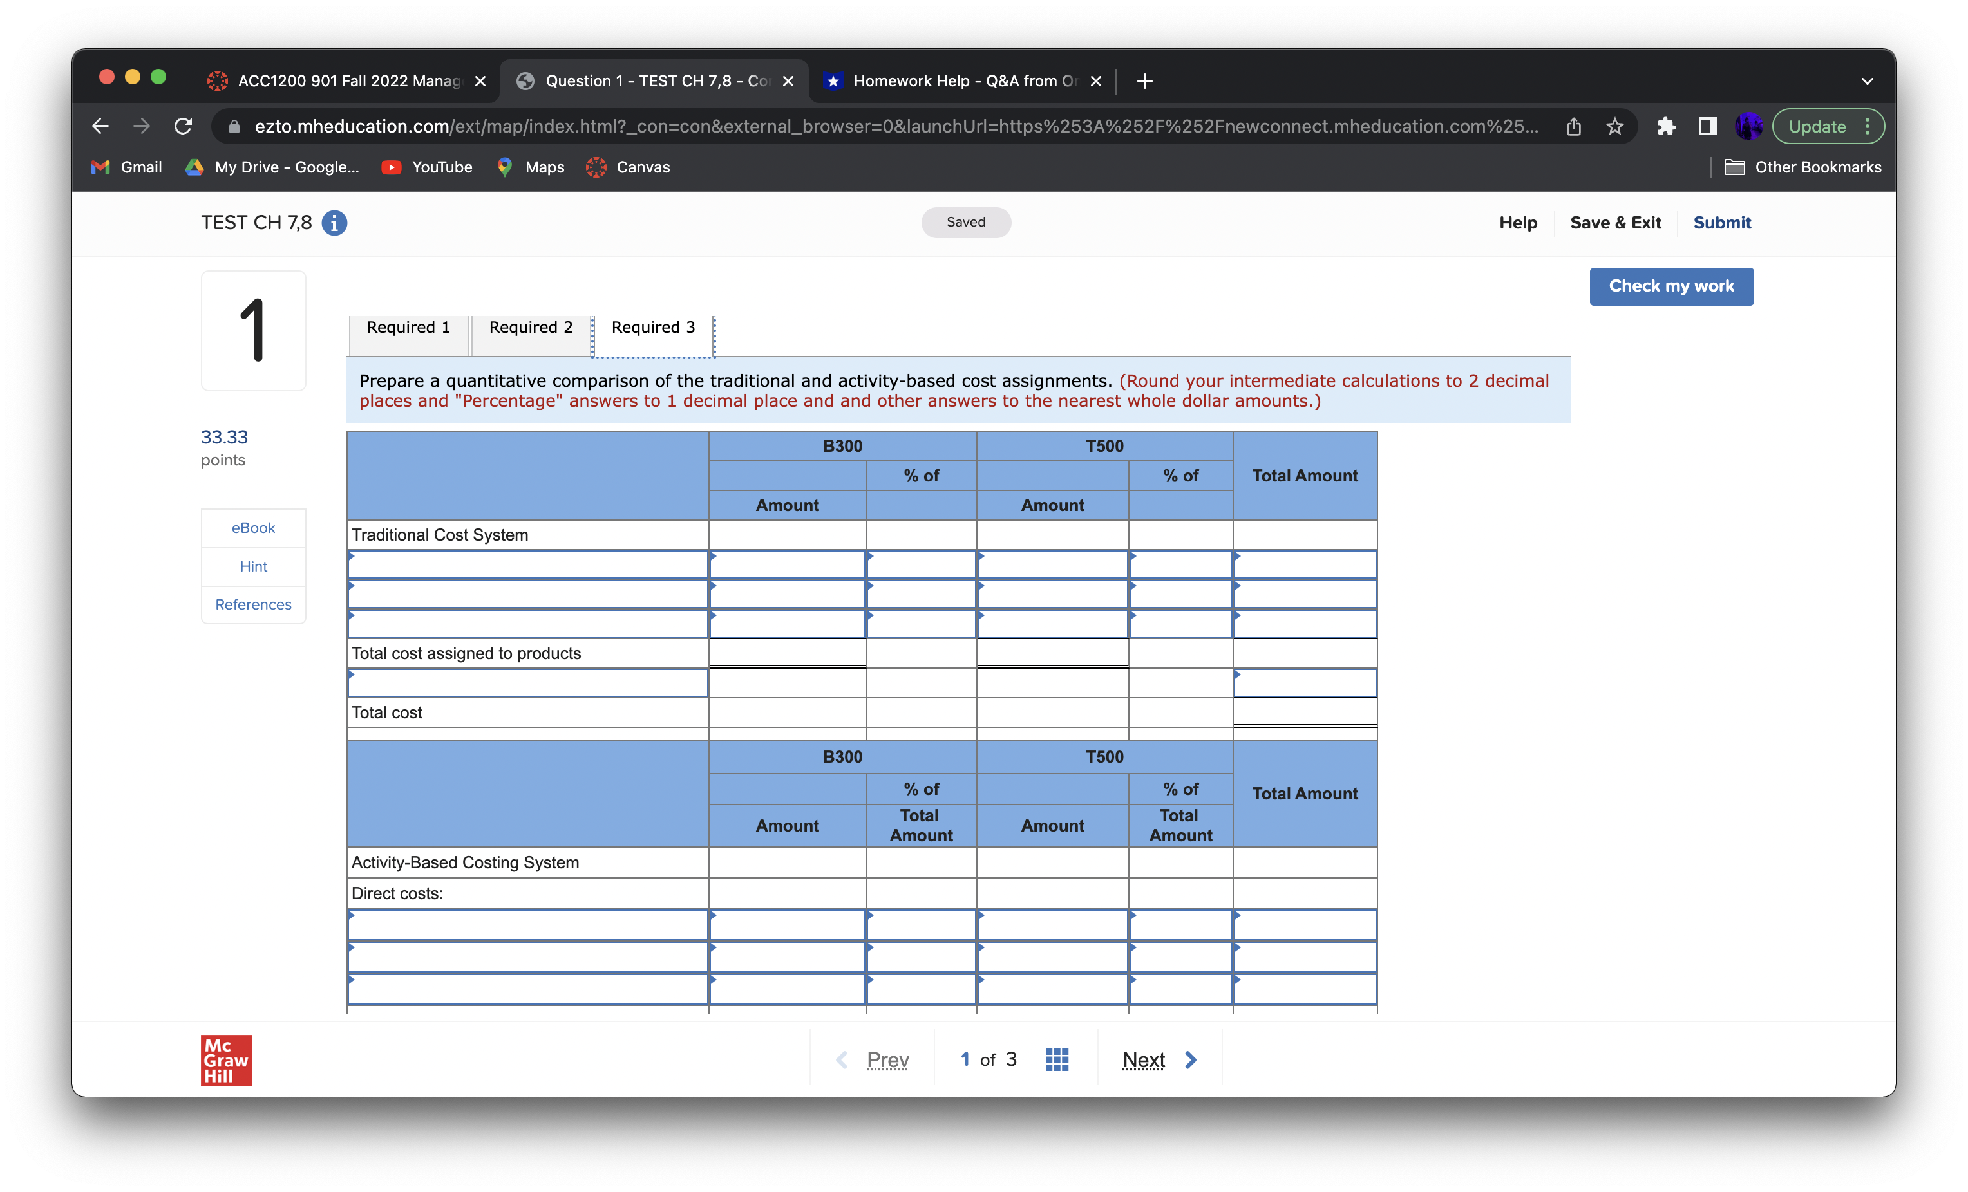Open the browser extensions puzzle icon

point(1665,126)
